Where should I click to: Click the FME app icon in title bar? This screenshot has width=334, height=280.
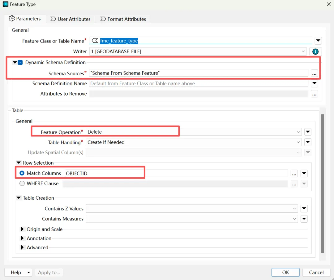6,4
